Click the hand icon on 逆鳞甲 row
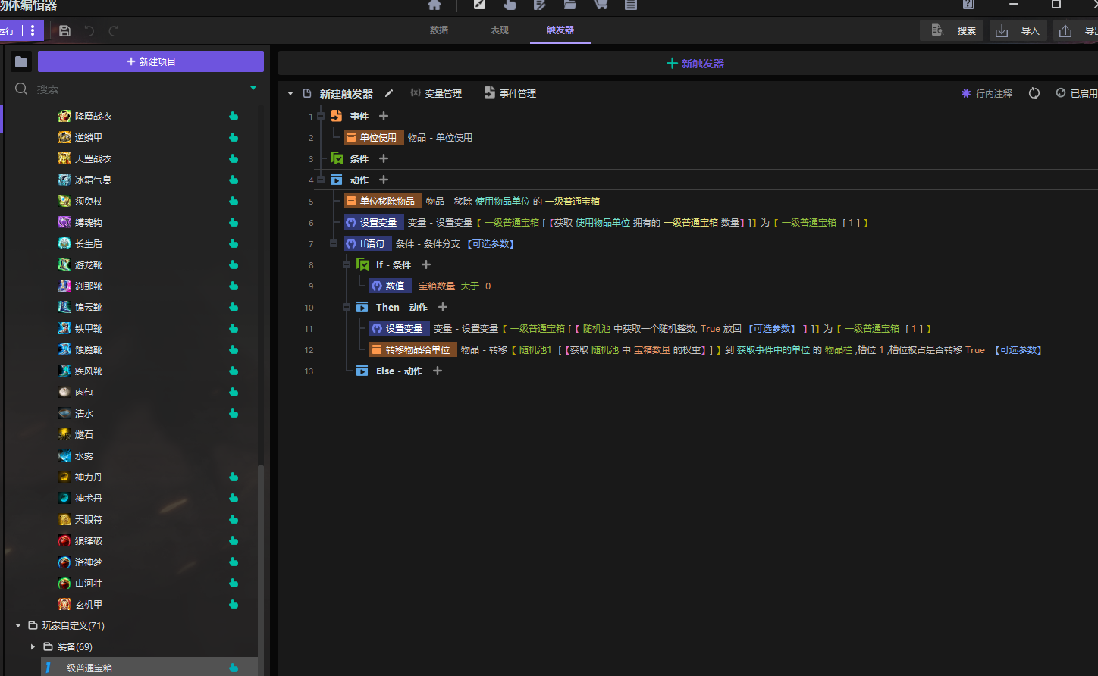This screenshot has height=676, width=1098. pos(234,137)
